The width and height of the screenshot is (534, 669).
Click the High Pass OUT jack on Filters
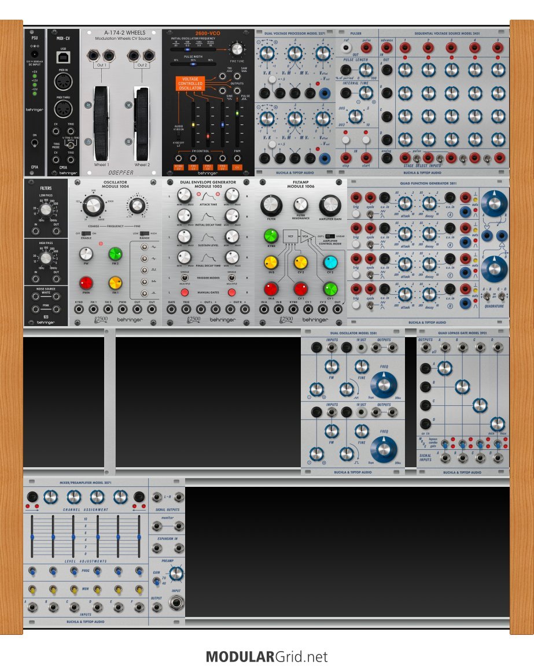(56, 279)
